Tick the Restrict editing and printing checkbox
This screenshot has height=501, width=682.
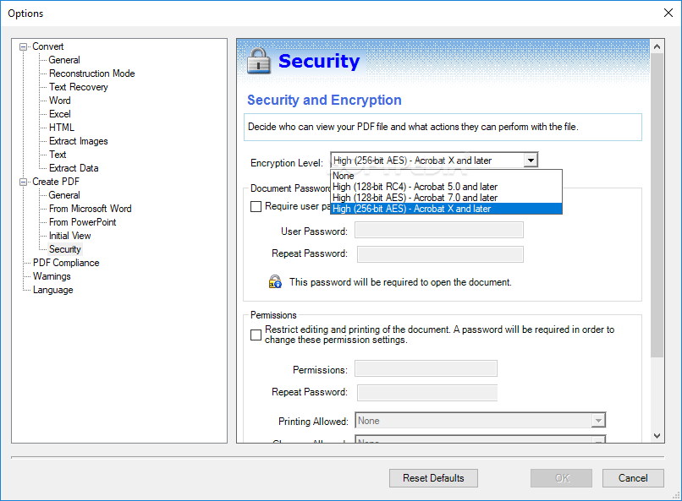256,335
